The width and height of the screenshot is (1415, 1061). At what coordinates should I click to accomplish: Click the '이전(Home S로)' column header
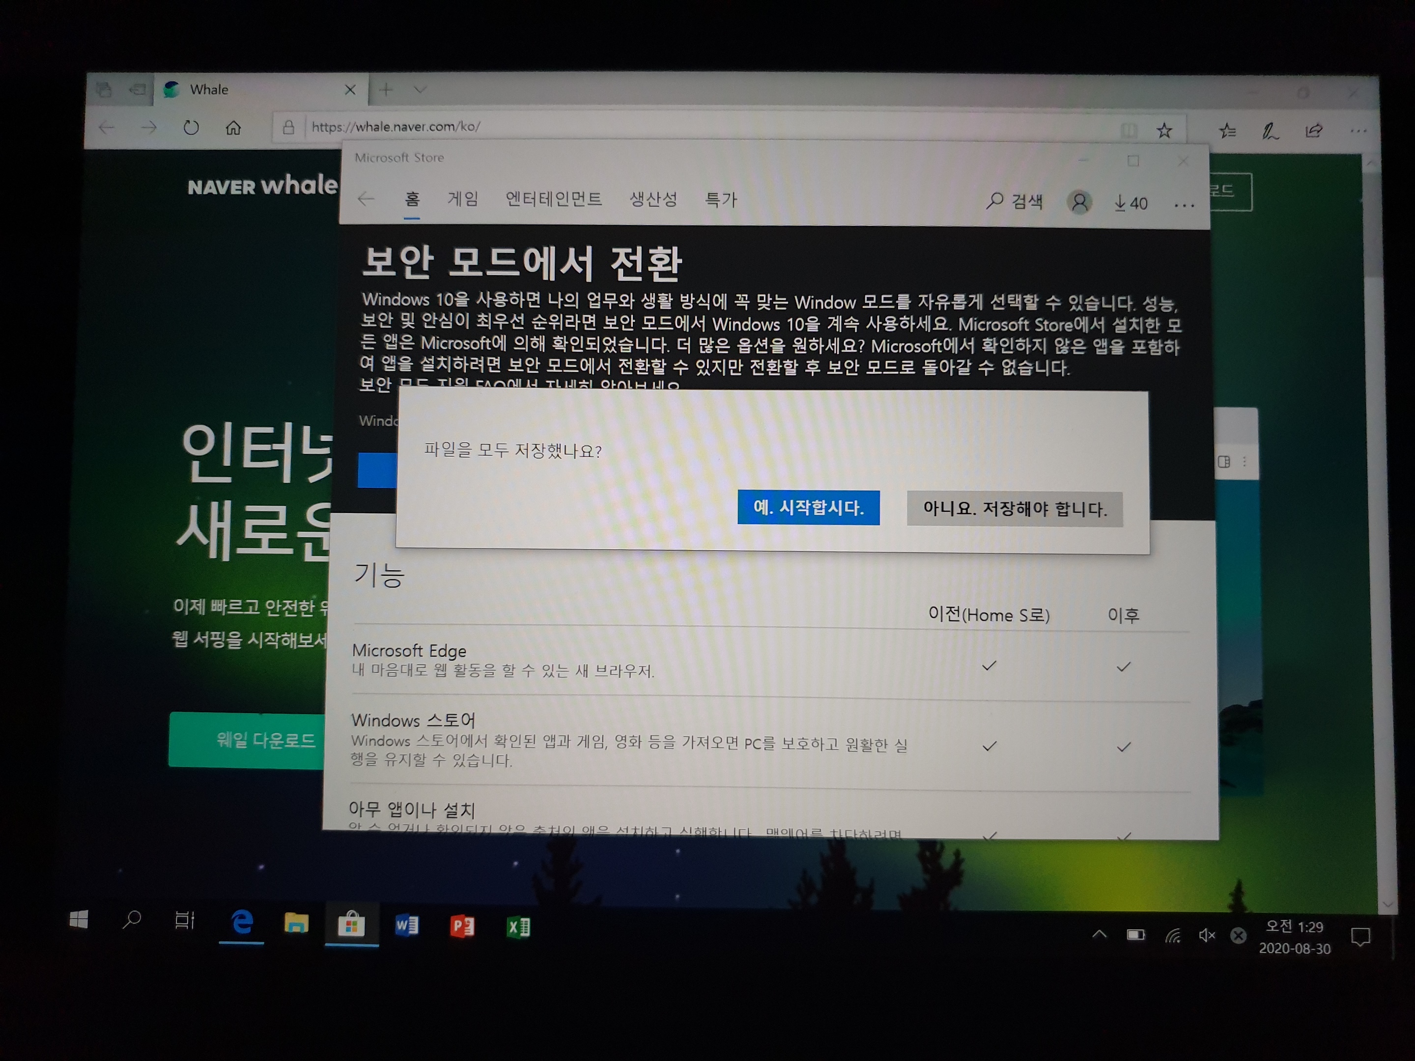[x=989, y=614]
